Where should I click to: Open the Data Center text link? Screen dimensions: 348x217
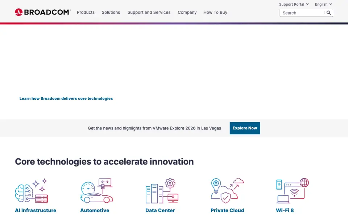pyautogui.click(x=160, y=210)
